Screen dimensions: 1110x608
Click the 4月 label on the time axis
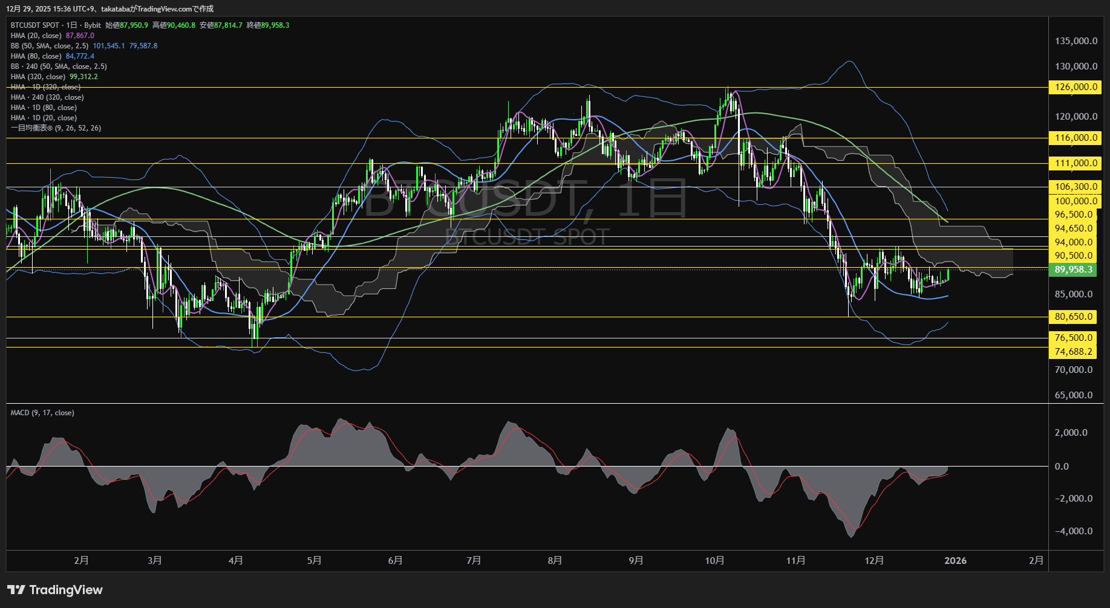pos(235,560)
